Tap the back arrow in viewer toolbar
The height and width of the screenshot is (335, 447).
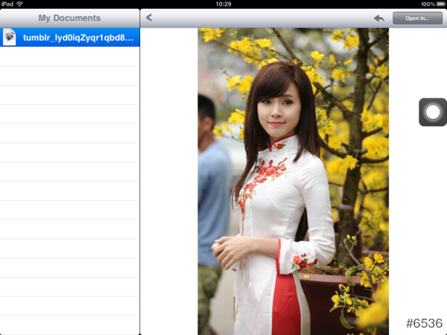tap(149, 18)
